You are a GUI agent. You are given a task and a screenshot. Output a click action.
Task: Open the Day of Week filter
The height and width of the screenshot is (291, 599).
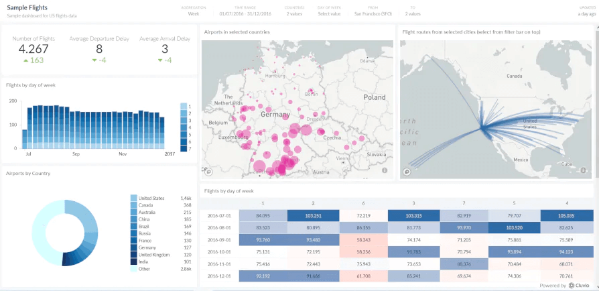329,11
